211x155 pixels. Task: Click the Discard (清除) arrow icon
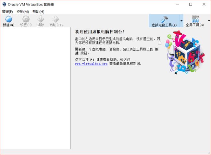(41, 19)
